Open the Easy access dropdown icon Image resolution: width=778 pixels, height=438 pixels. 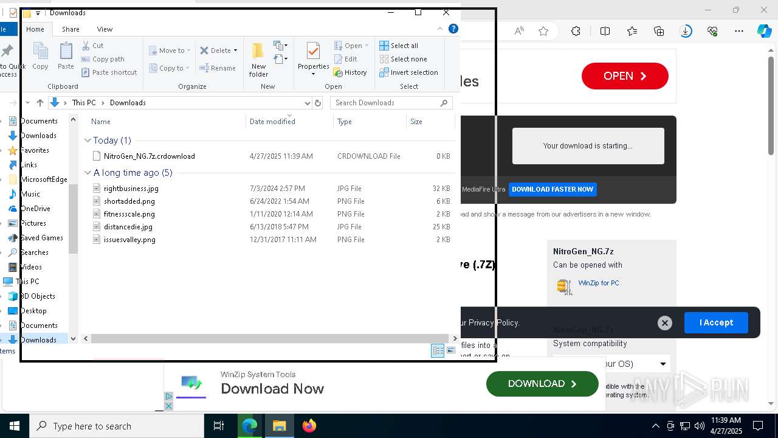click(280, 59)
